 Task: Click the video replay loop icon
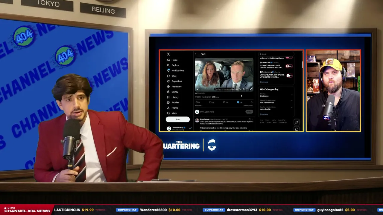click(x=247, y=89)
